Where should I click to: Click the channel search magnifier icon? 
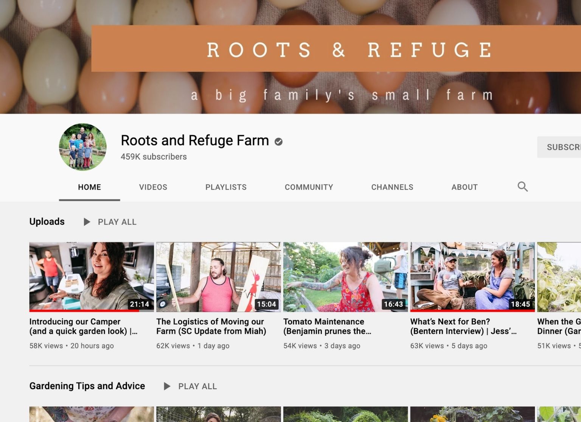[x=522, y=187]
